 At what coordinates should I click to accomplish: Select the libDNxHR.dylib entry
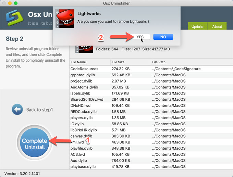[x=84, y=130]
